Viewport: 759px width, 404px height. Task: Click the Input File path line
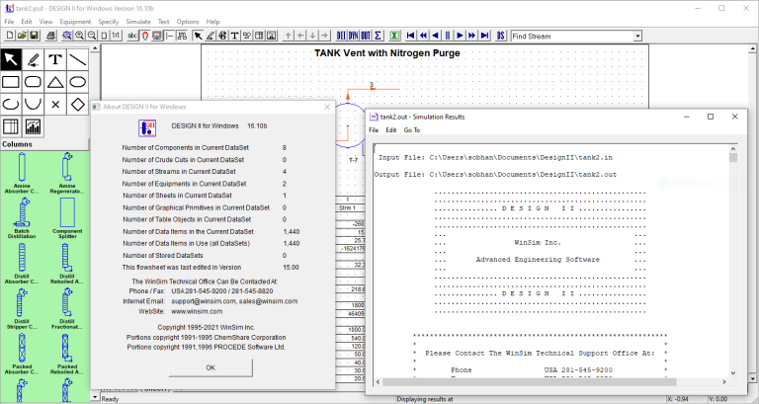(496, 158)
